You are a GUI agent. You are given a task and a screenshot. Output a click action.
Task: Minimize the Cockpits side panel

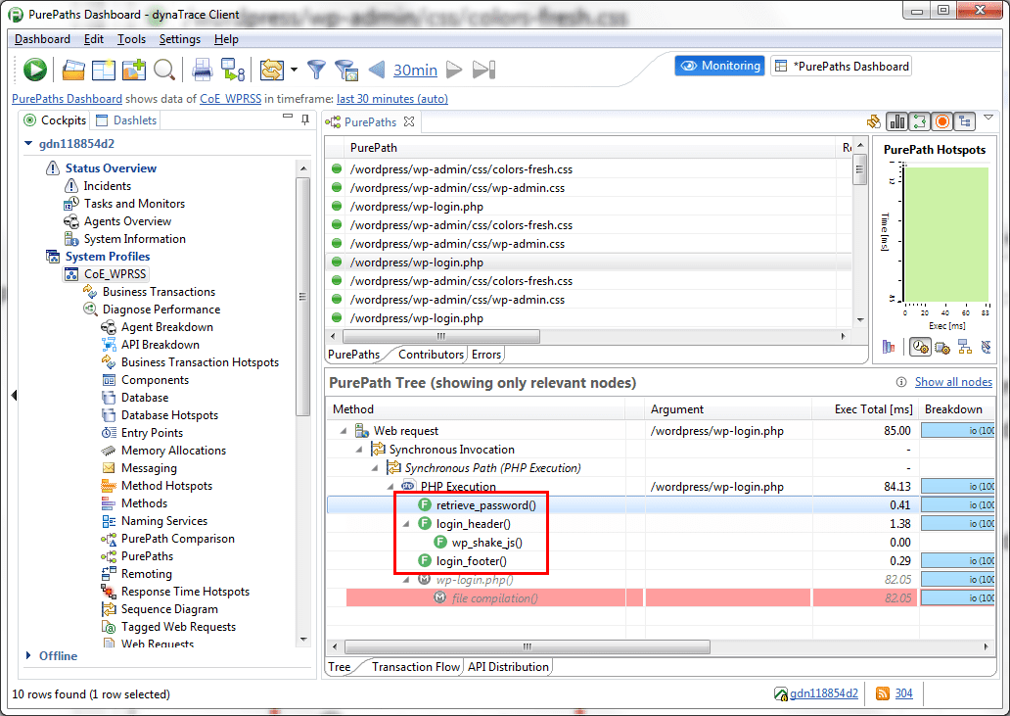[288, 117]
